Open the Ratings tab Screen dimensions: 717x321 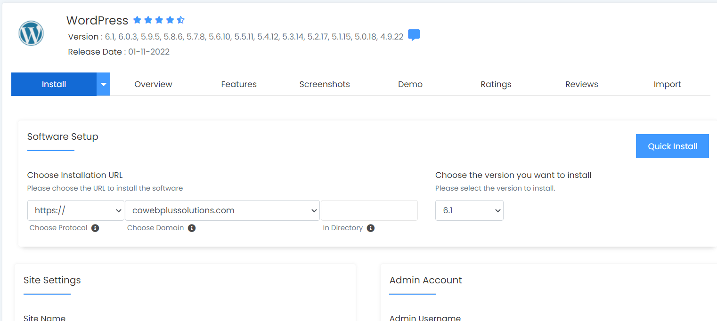[x=496, y=84]
